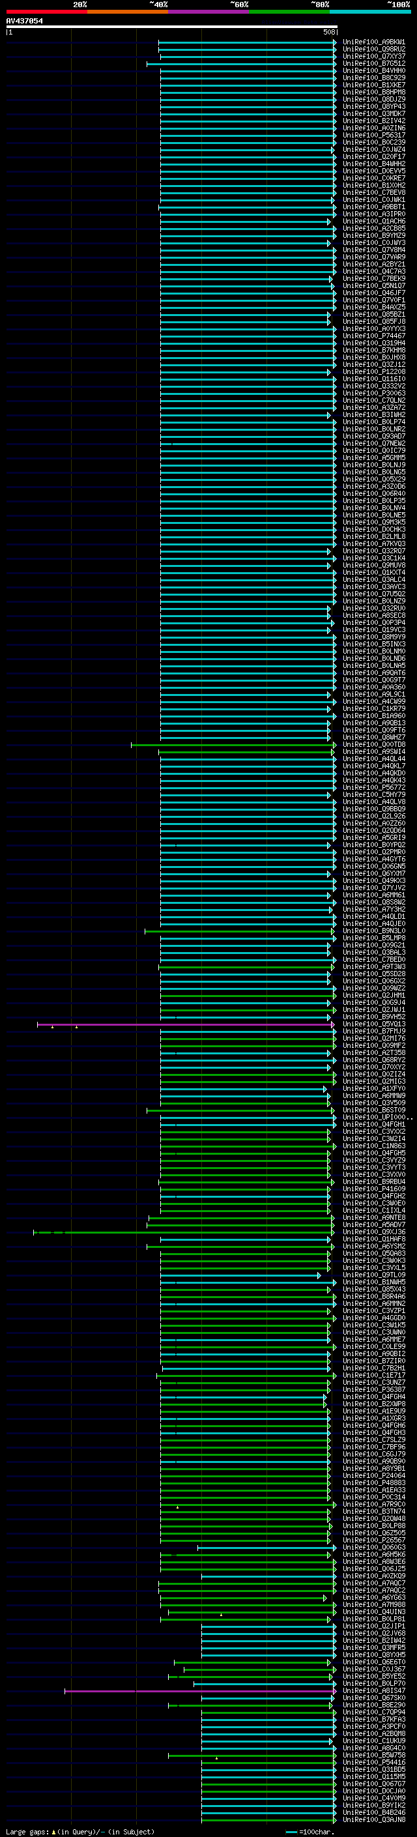Select the UniRef100_A9NTE8 label
417x1837 pixels.
coord(373,1219)
